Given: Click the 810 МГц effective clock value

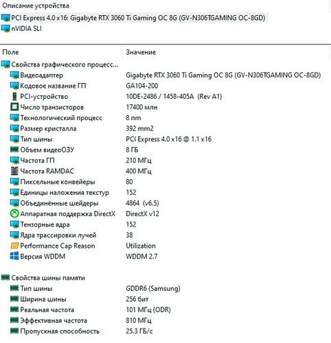Looking at the screenshot, I should (139, 320).
